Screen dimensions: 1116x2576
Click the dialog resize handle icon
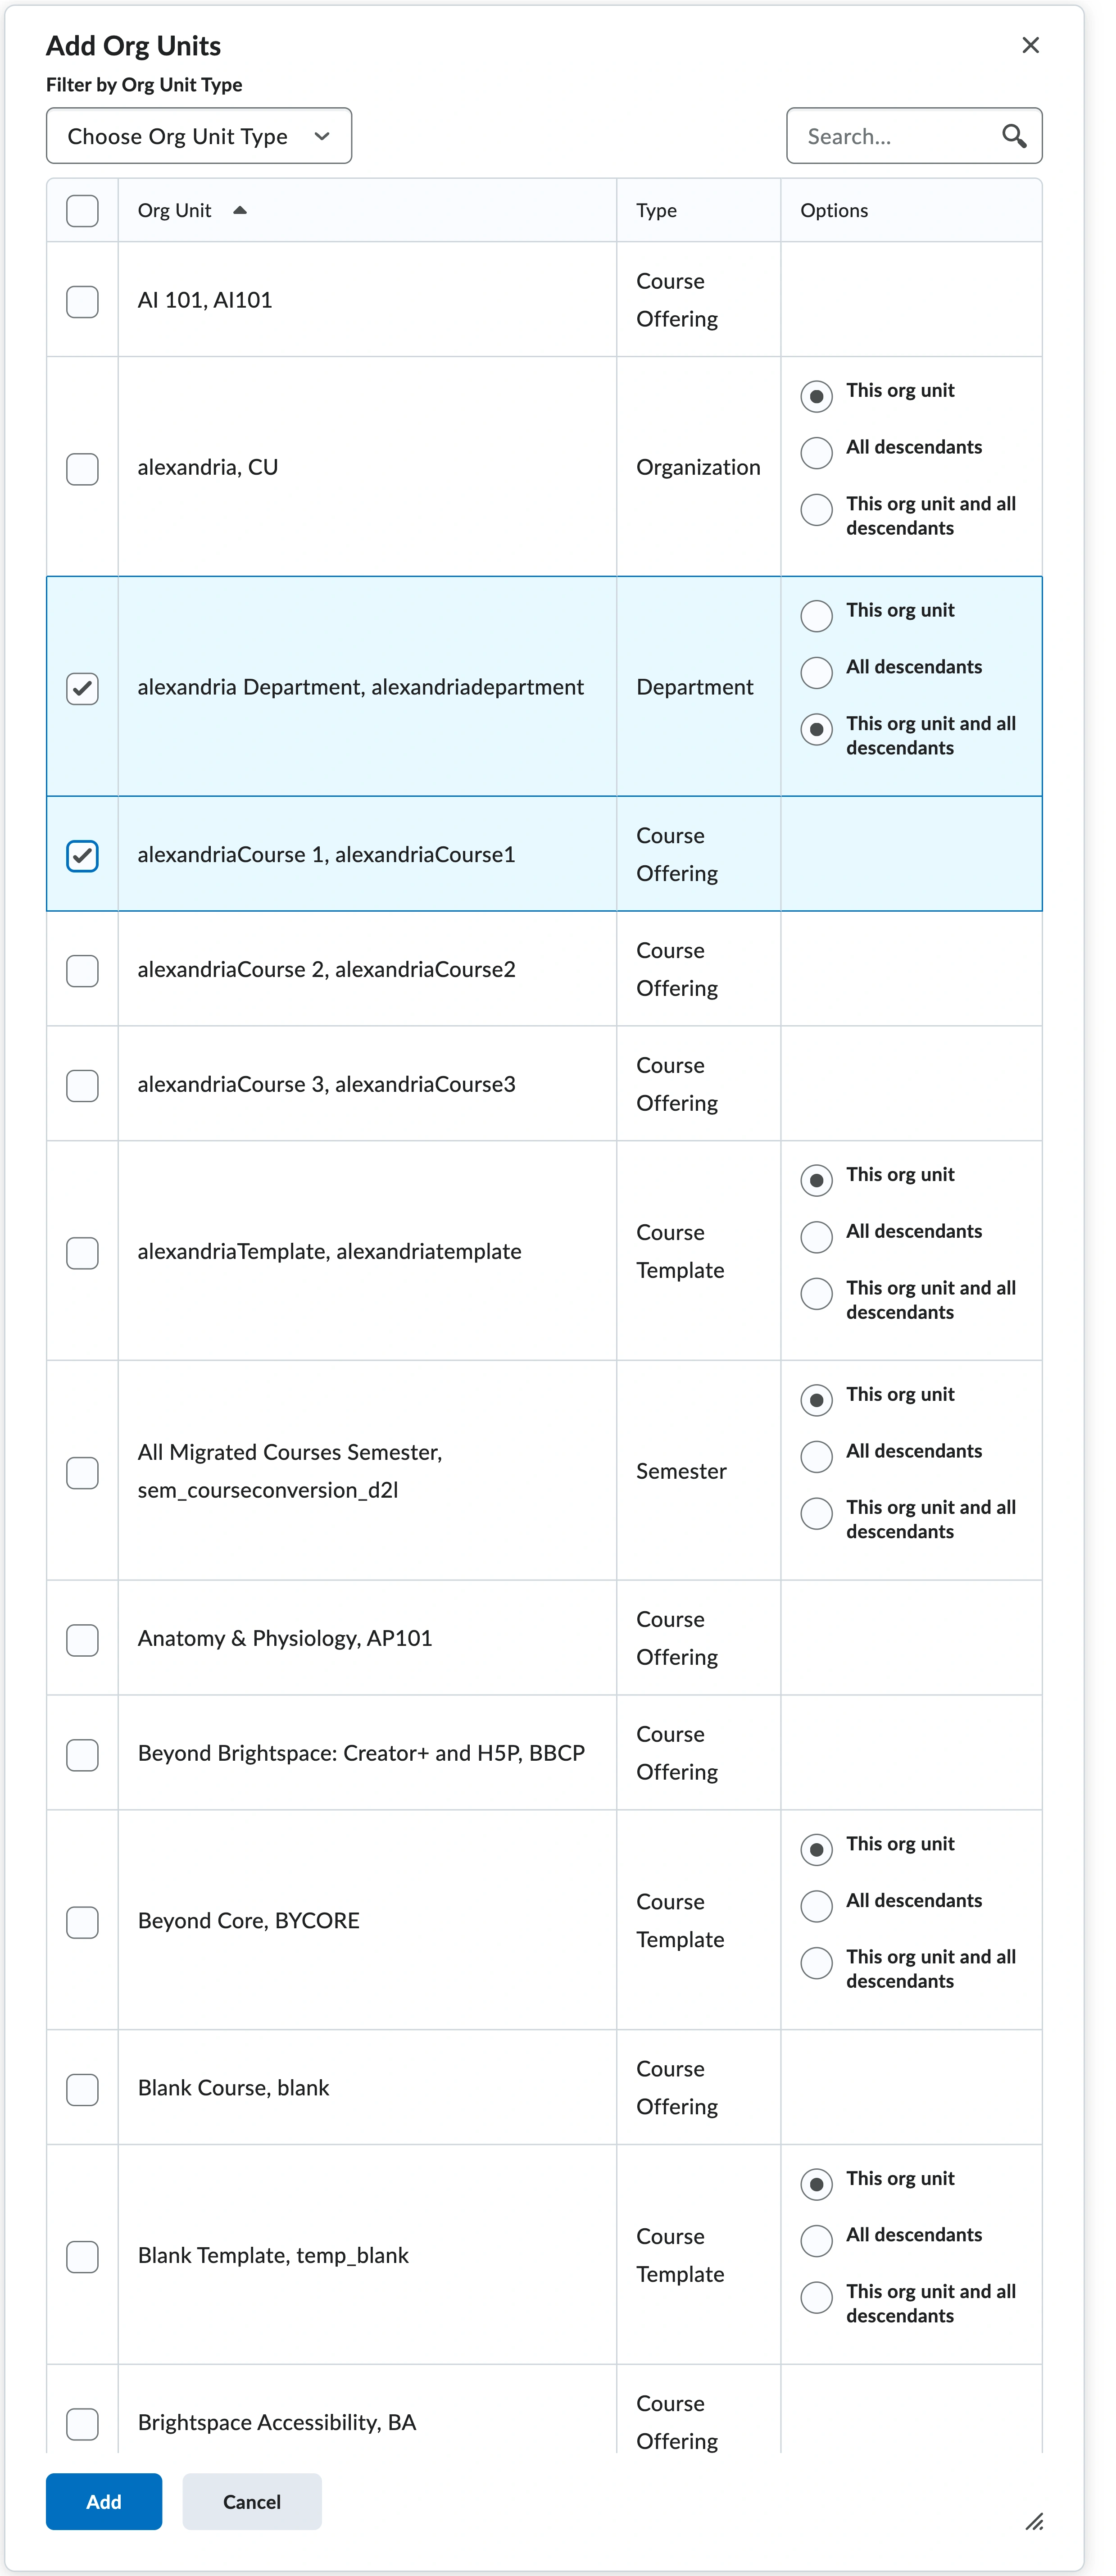tap(1035, 2521)
